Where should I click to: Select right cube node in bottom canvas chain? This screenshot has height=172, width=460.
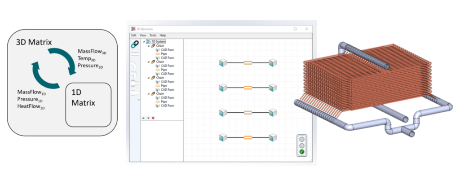coord(273,137)
